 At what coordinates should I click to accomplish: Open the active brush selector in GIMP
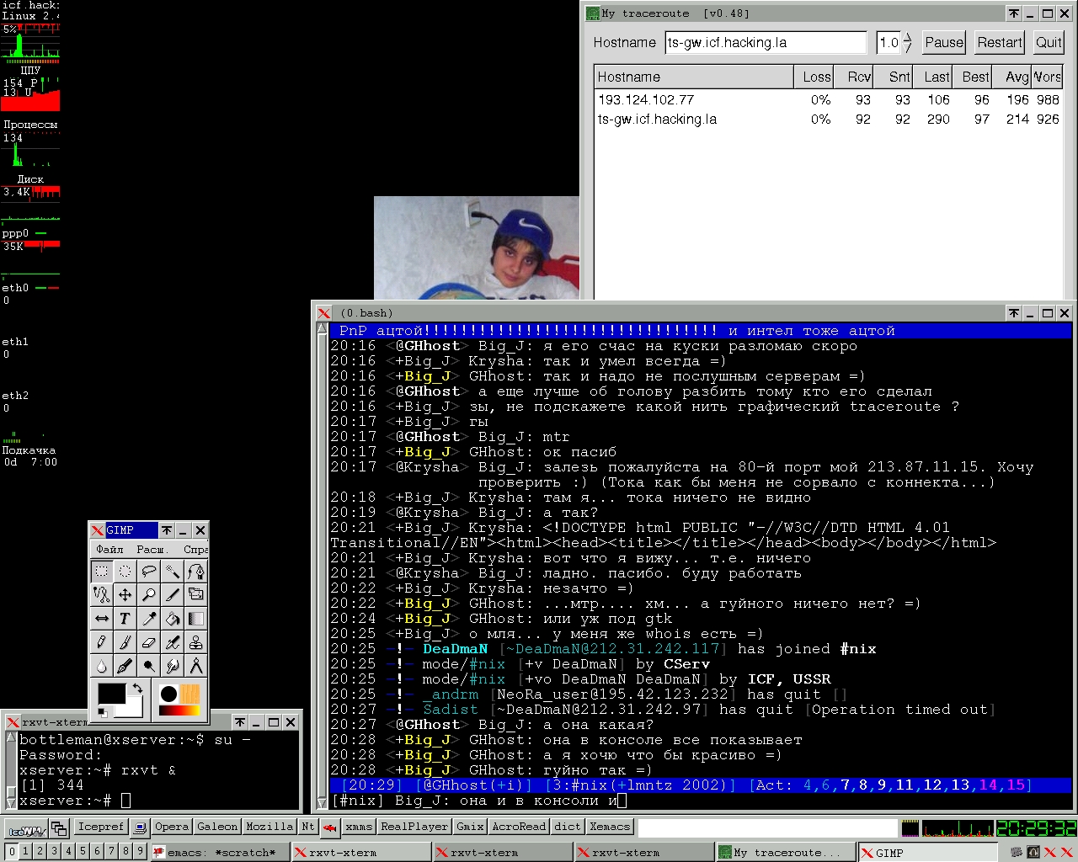pos(168,694)
